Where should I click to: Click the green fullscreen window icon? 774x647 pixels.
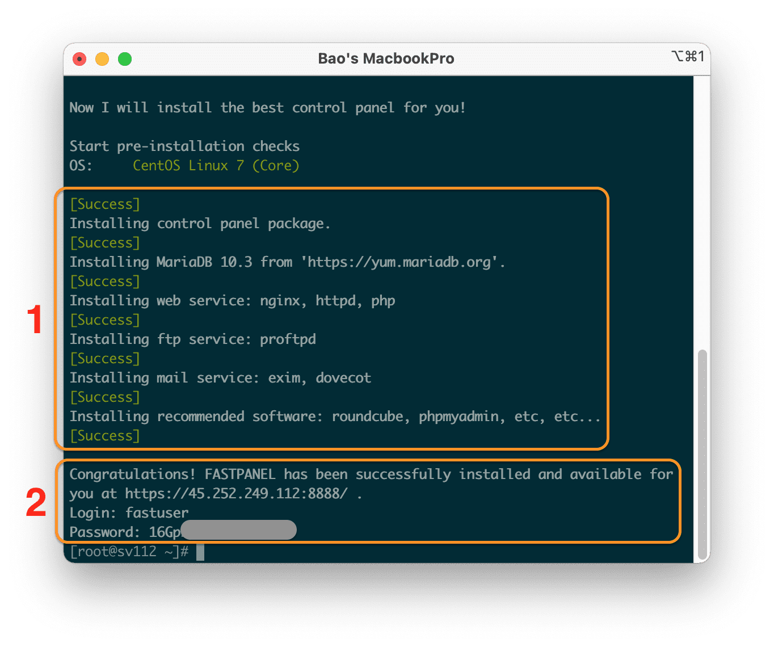(125, 58)
